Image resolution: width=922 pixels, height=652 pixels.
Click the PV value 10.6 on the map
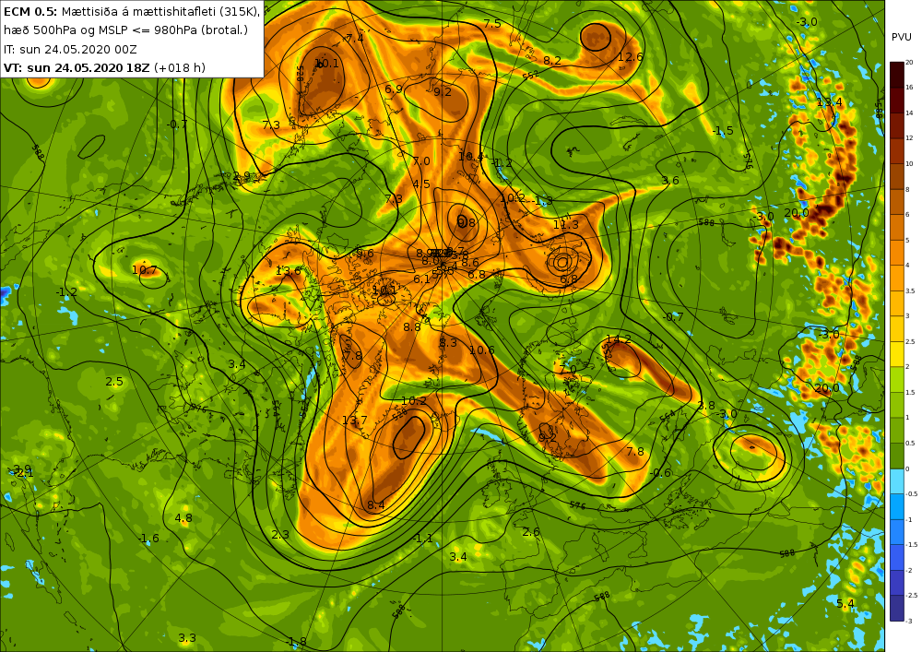coord(481,350)
